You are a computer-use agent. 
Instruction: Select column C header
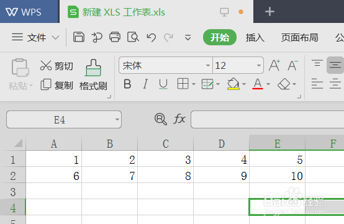pyautogui.click(x=166, y=144)
